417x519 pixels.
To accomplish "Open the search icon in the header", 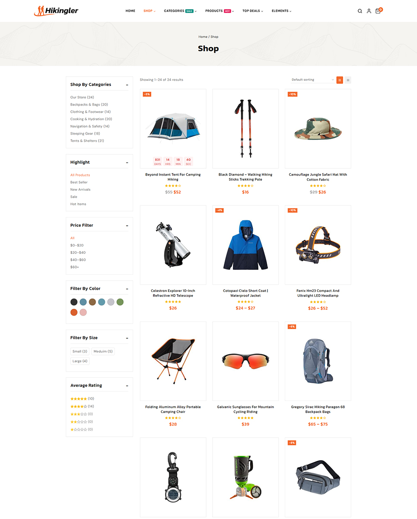I will 360,11.
